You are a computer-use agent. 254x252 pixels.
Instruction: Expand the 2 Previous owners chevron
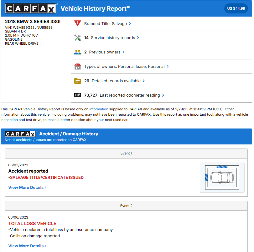(x=124, y=52)
